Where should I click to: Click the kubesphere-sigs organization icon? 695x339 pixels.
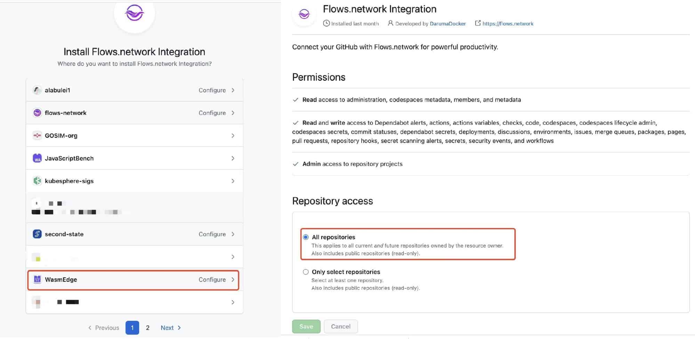(37, 181)
